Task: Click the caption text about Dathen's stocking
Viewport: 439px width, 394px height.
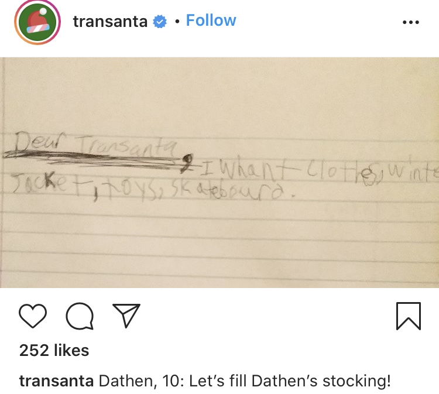Action: [x=245, y=381]
